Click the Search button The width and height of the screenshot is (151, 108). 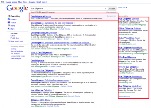click(112, 8)
